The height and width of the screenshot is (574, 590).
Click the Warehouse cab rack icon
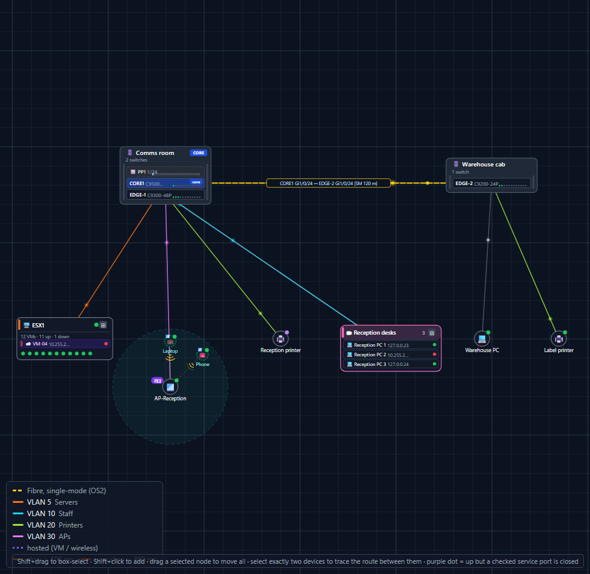pos(456,164)
